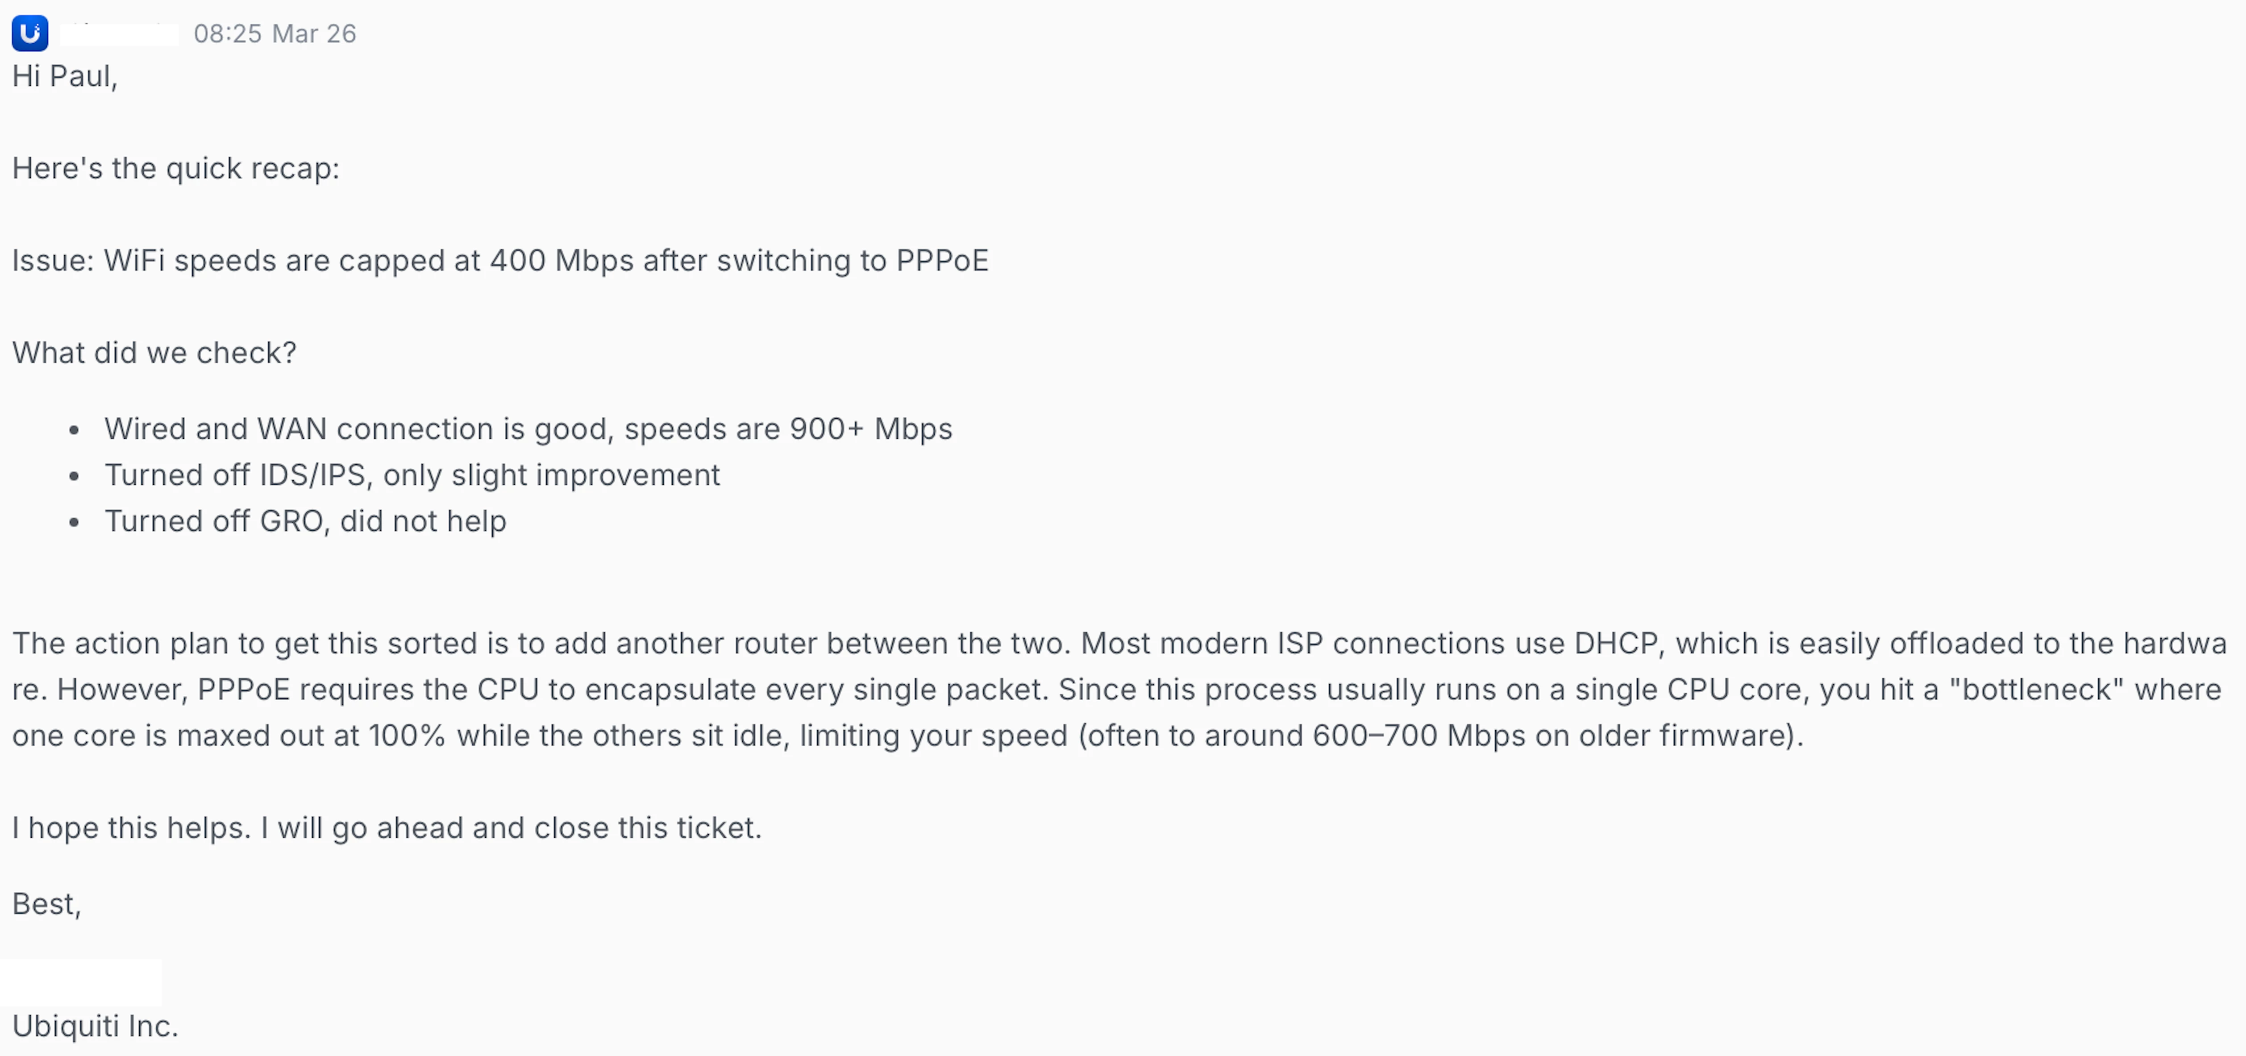Click the "Hi Paul," greeting line
The image size is (2246, 1056).
(65, 77)
